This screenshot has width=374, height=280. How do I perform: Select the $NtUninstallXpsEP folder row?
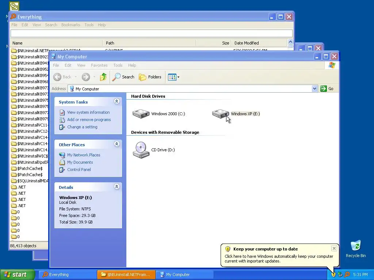pos(30,162)
